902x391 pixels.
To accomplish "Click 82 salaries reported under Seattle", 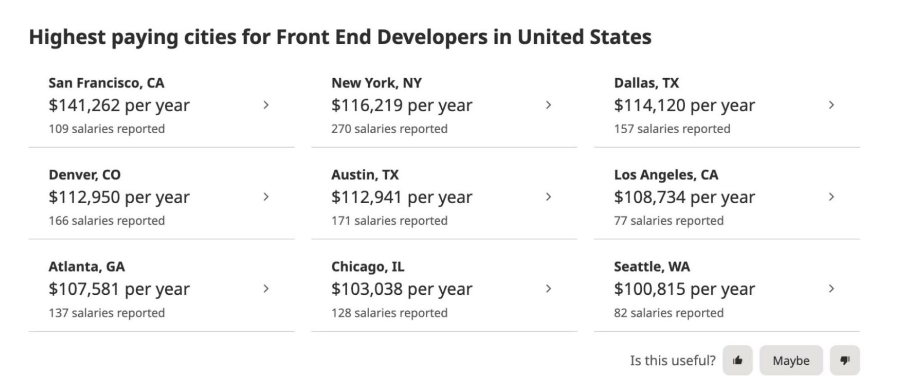I will click(669, 312).
